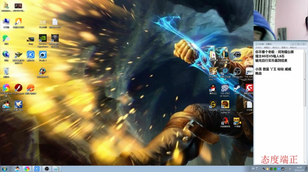Launch the orange shield security app icon
308x172 pixels.
click(x=18, y=23)
